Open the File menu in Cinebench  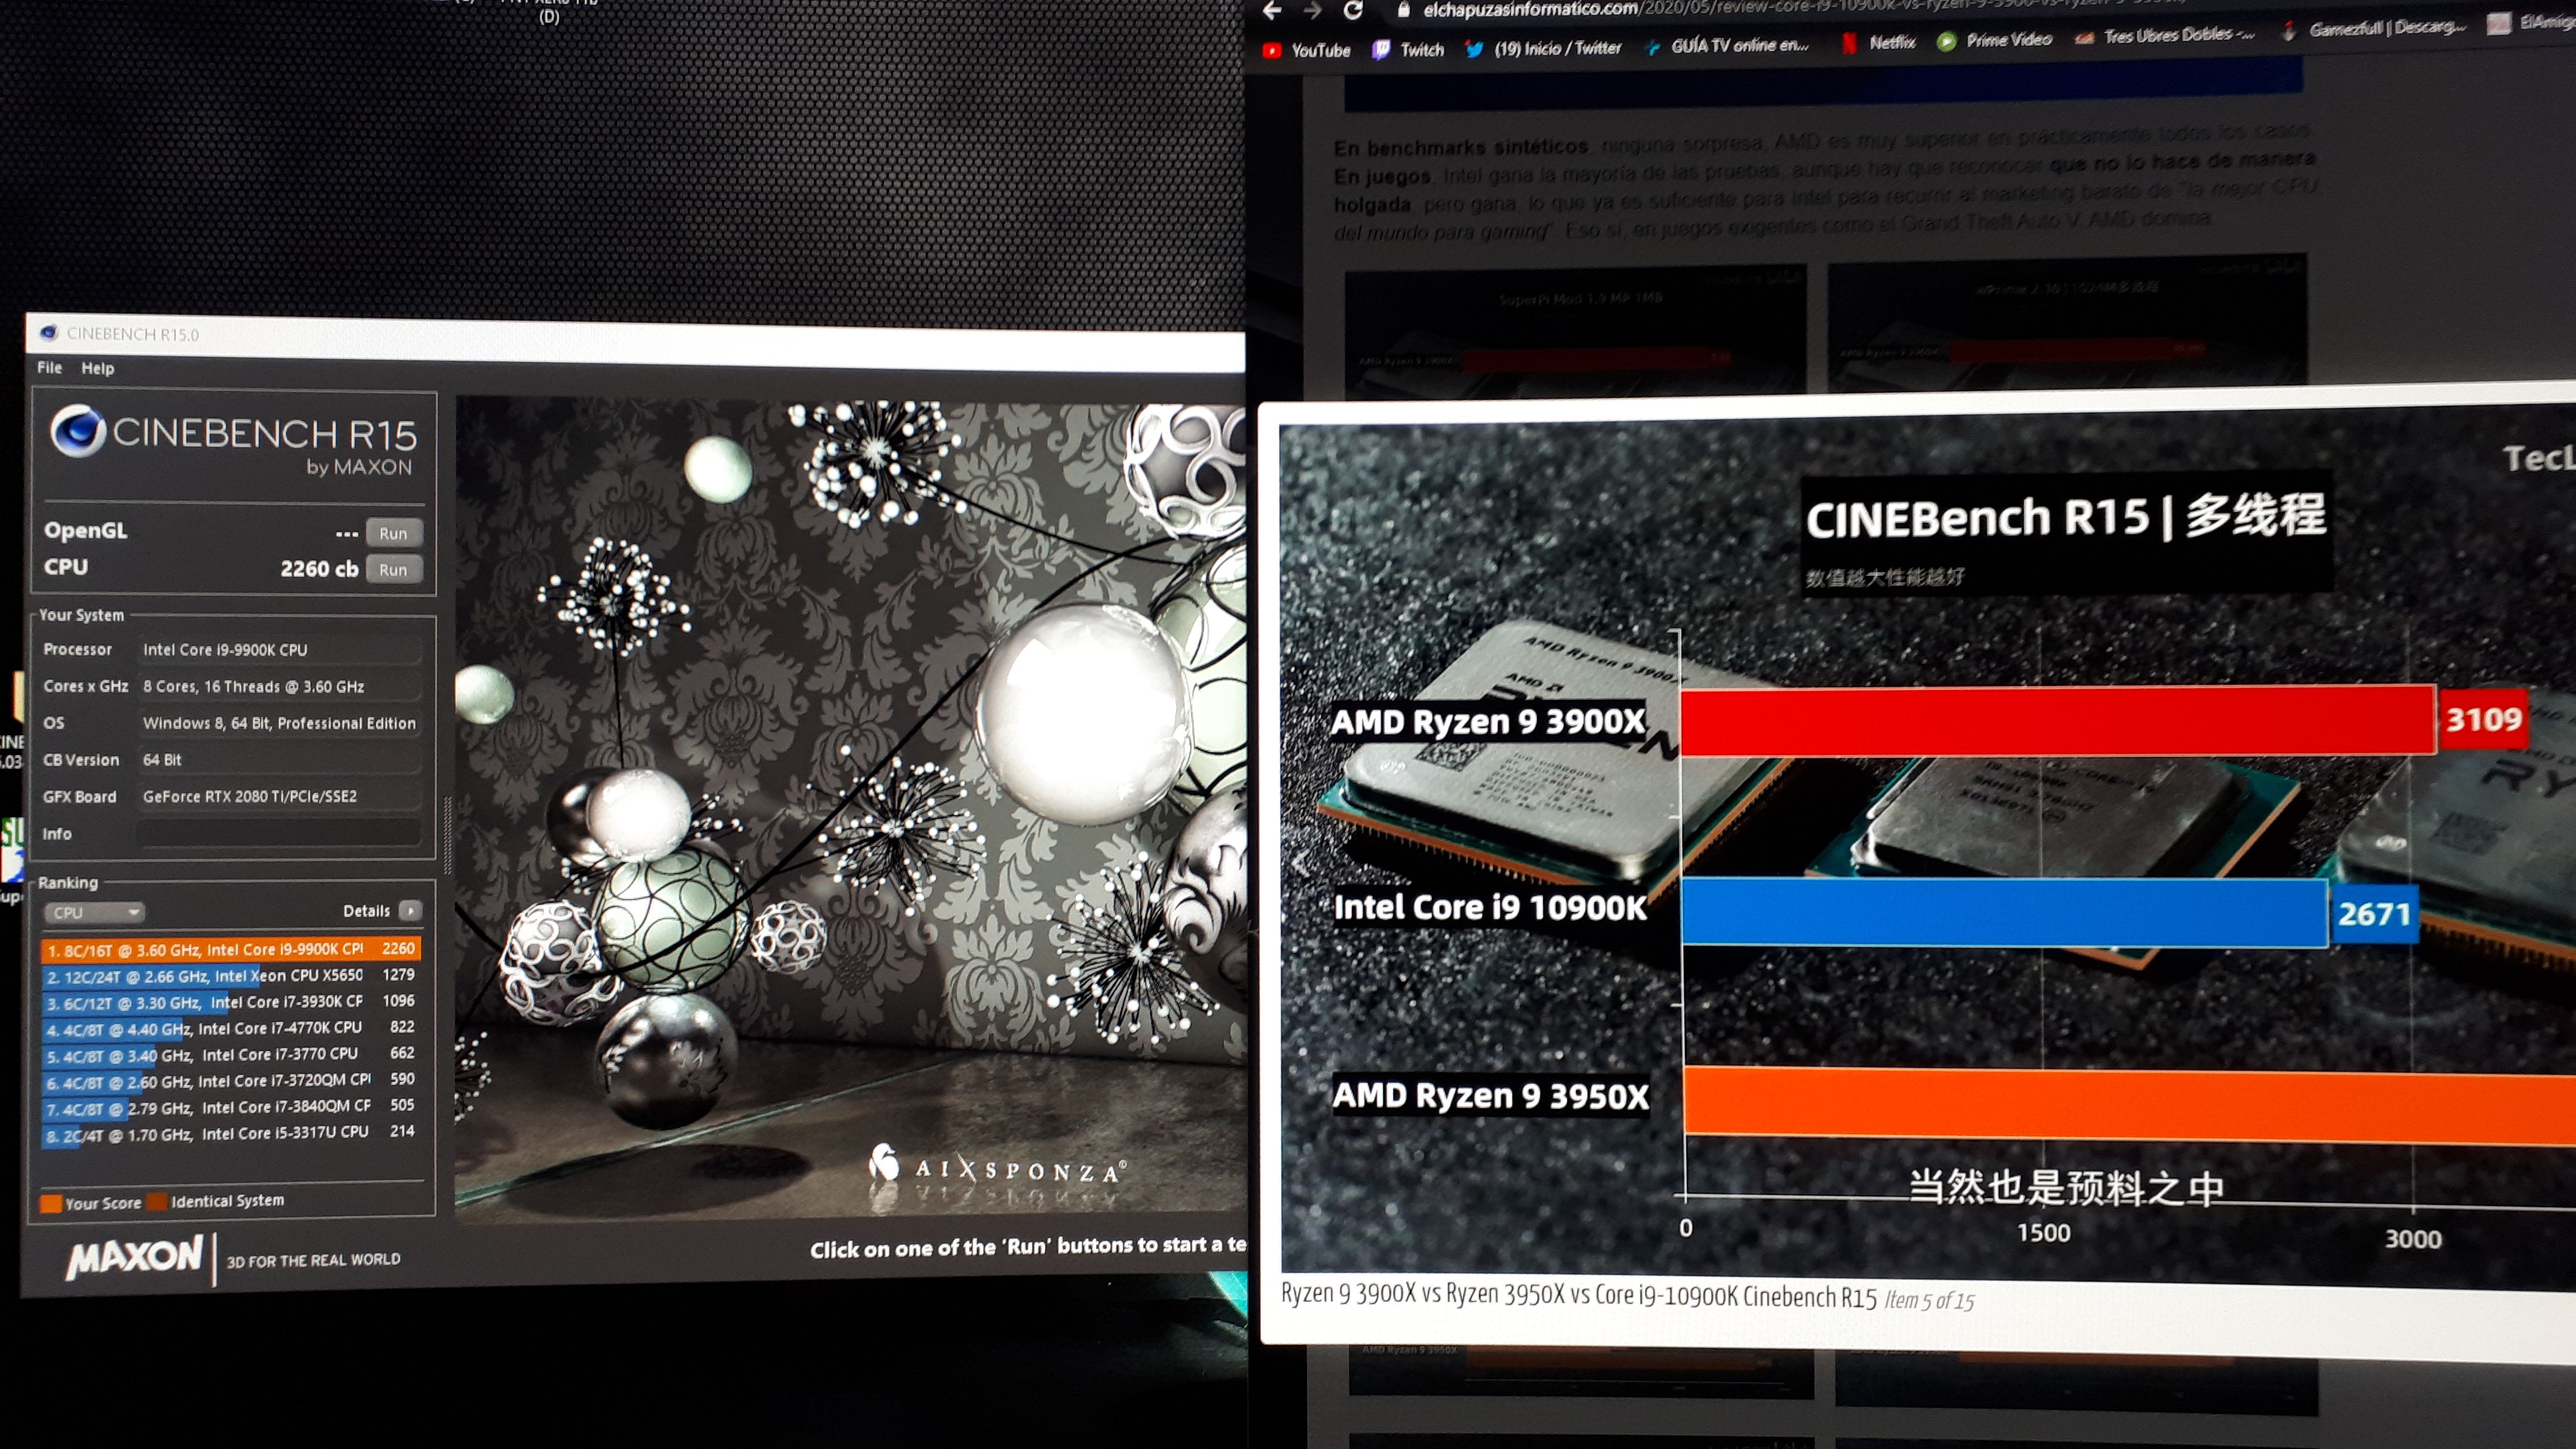click(49, 367)
